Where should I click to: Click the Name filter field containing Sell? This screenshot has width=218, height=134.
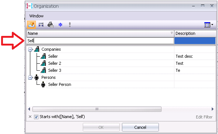coord(100,41)
